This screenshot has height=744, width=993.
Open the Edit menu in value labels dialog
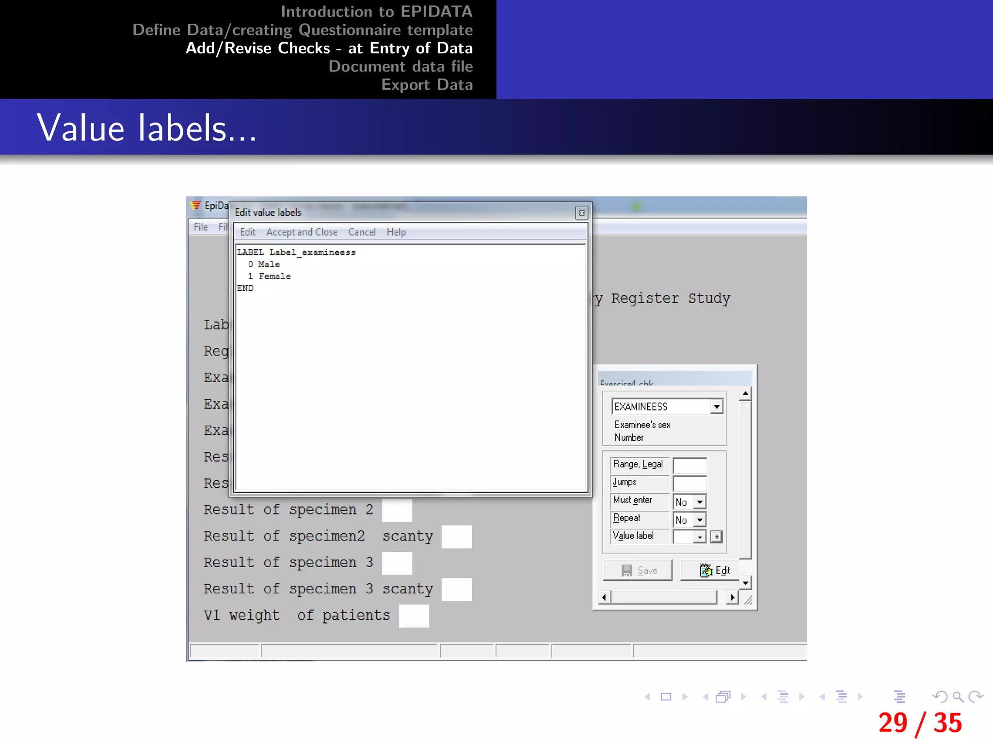[x=248, y=232]
